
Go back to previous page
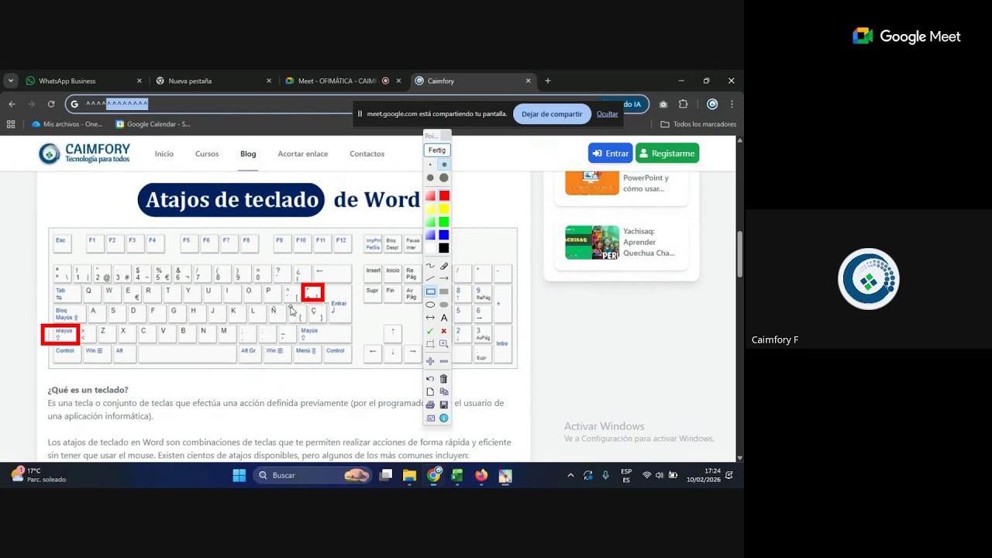coord(12,104)
